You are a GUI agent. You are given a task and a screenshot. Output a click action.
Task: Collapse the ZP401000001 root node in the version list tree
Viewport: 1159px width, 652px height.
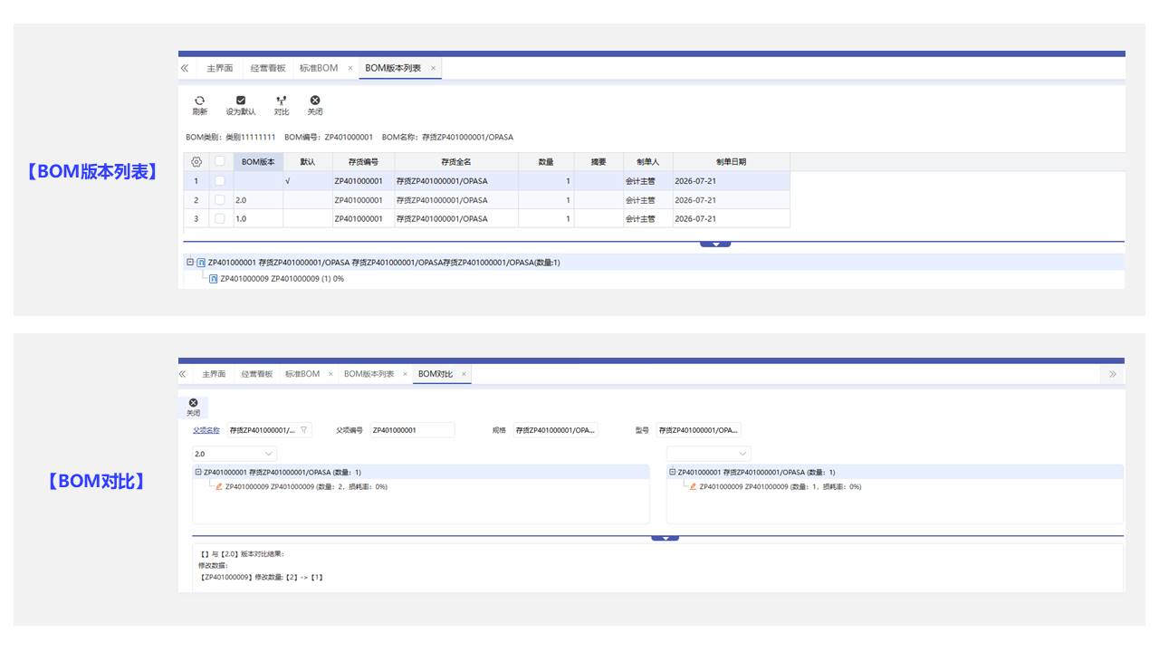[190, 263]
